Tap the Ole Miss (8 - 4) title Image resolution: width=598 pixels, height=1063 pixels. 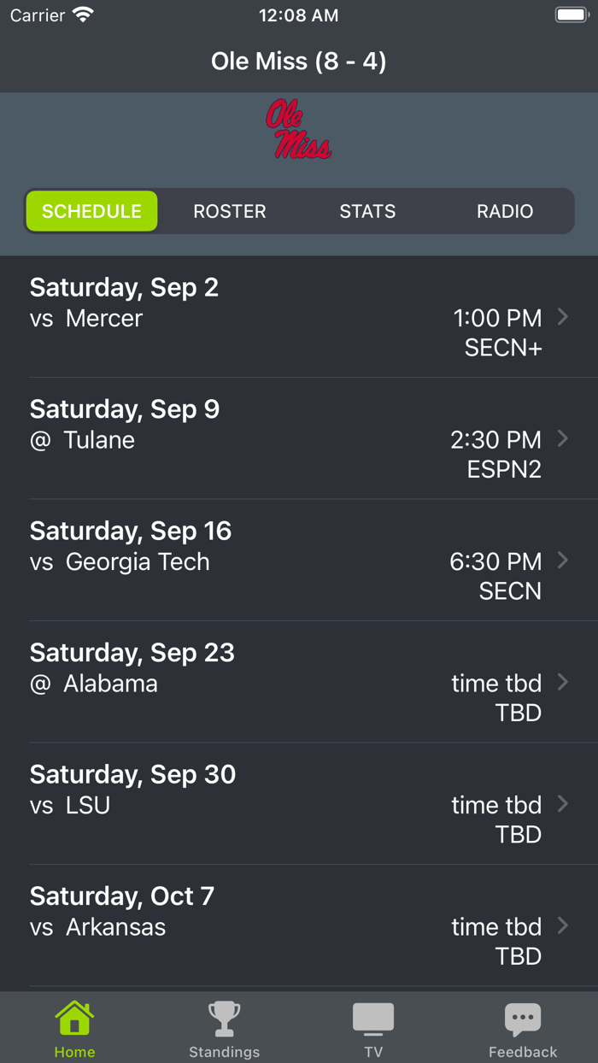298,61
